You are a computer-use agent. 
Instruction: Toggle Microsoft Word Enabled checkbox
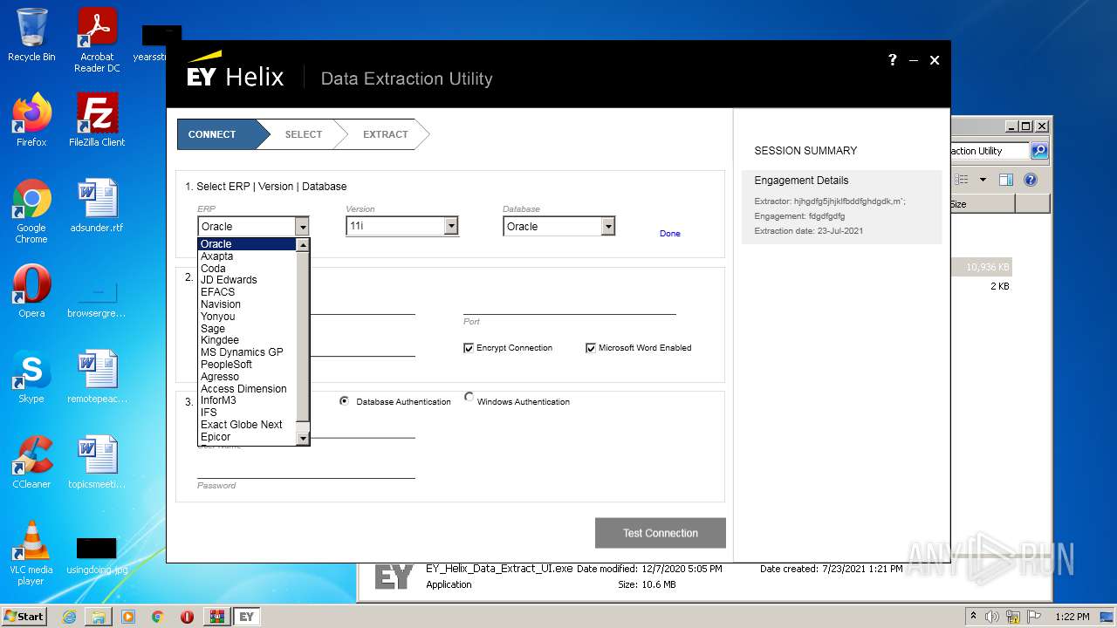click(591, 347)
